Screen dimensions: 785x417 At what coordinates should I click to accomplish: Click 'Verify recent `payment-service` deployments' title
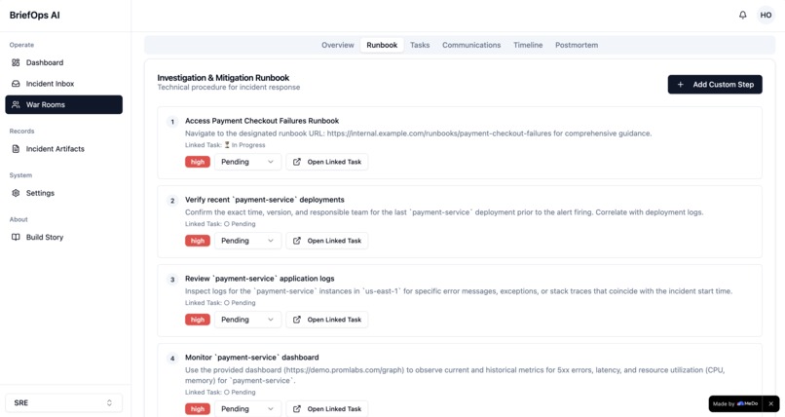(264, 199)
